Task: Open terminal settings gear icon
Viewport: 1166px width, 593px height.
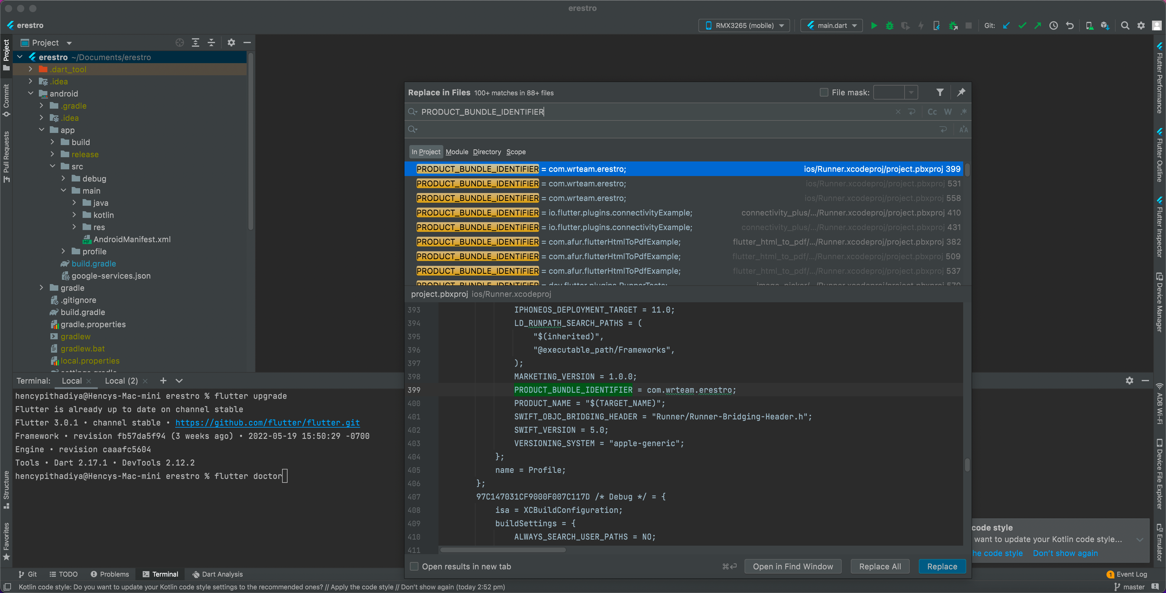Action: (x=1129, y=381)
